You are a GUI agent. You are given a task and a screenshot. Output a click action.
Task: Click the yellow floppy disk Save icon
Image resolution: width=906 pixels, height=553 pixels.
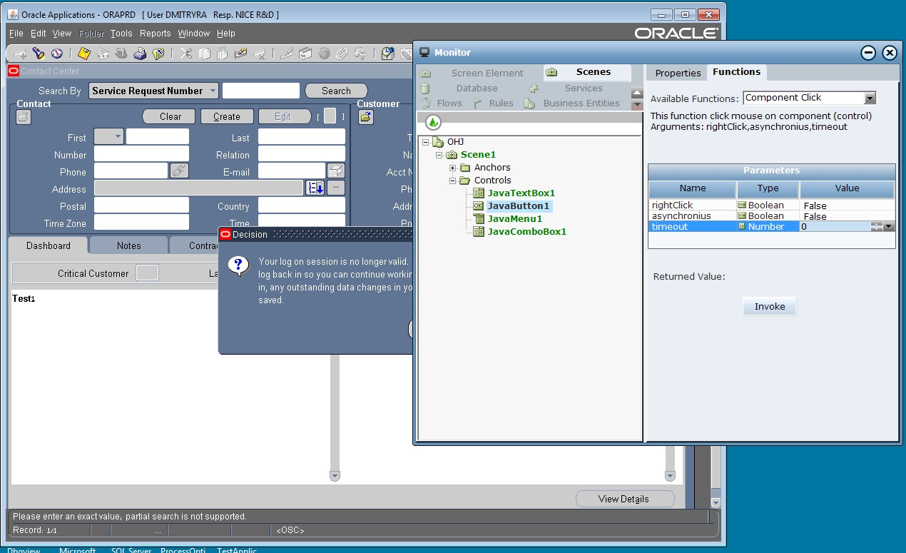tap(84, 54)
